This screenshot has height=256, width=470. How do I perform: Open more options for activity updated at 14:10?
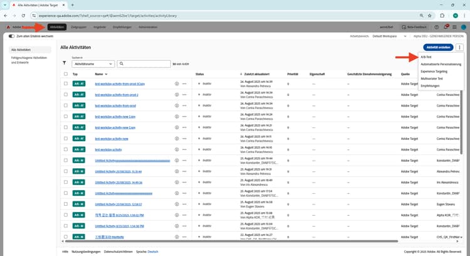(x=184, y=149)
